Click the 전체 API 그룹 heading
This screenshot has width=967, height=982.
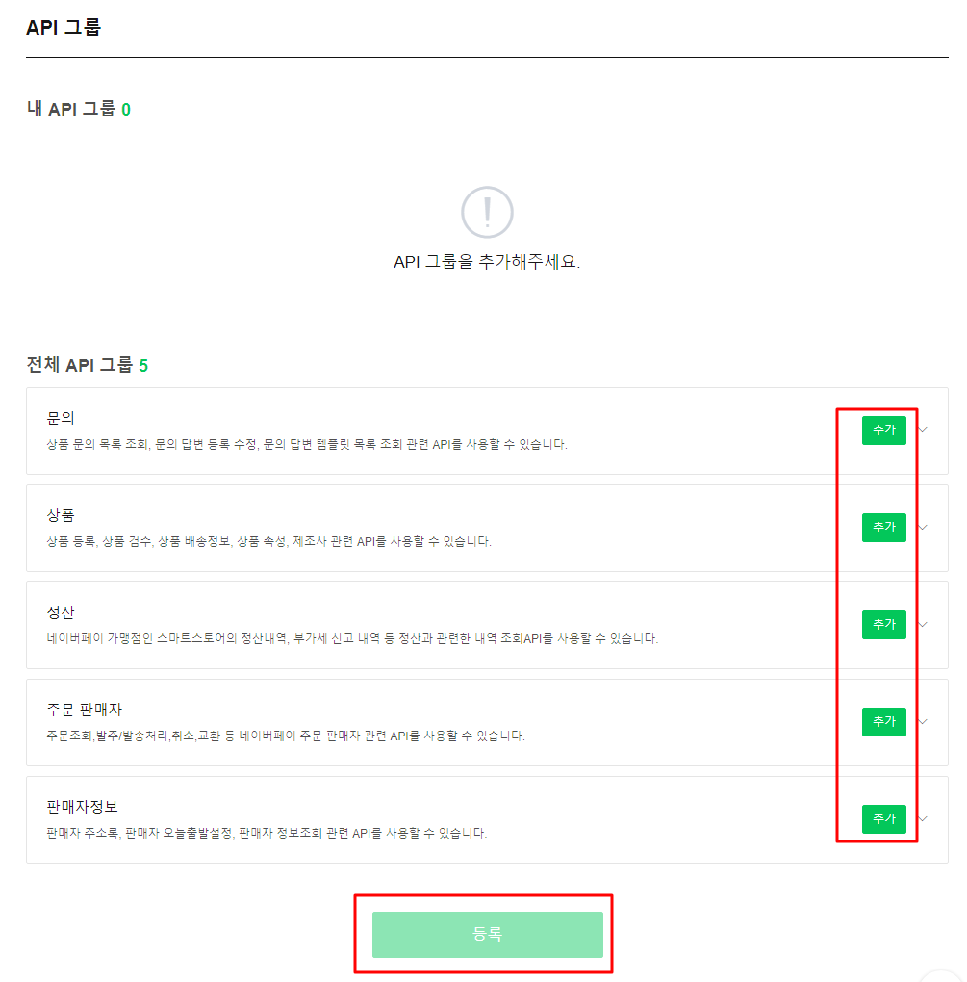pyautogui.click(x=87, y=365)
